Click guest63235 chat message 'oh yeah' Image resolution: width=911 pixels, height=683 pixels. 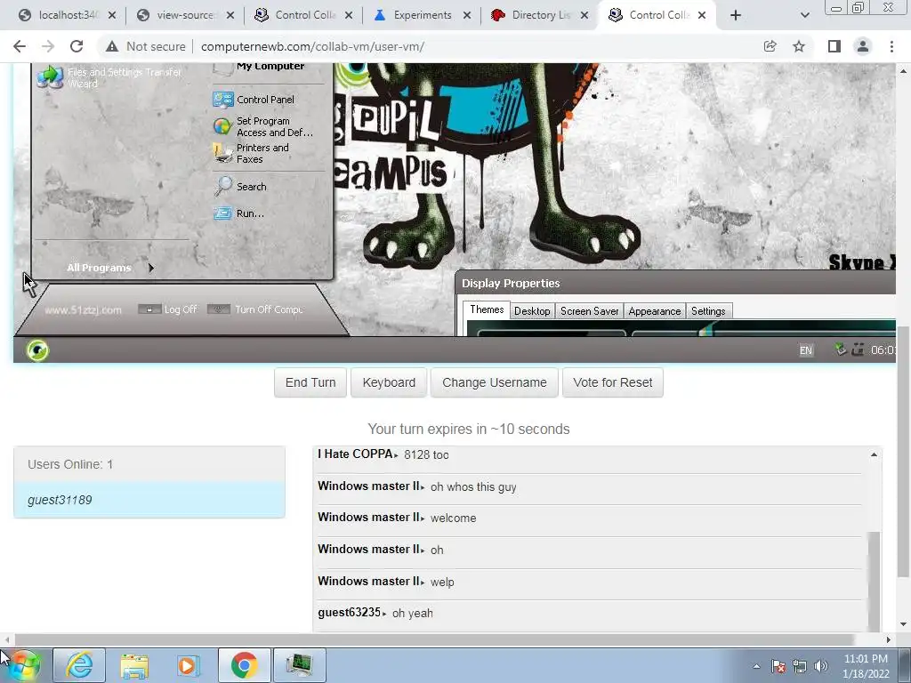click(x=413, y=614)
